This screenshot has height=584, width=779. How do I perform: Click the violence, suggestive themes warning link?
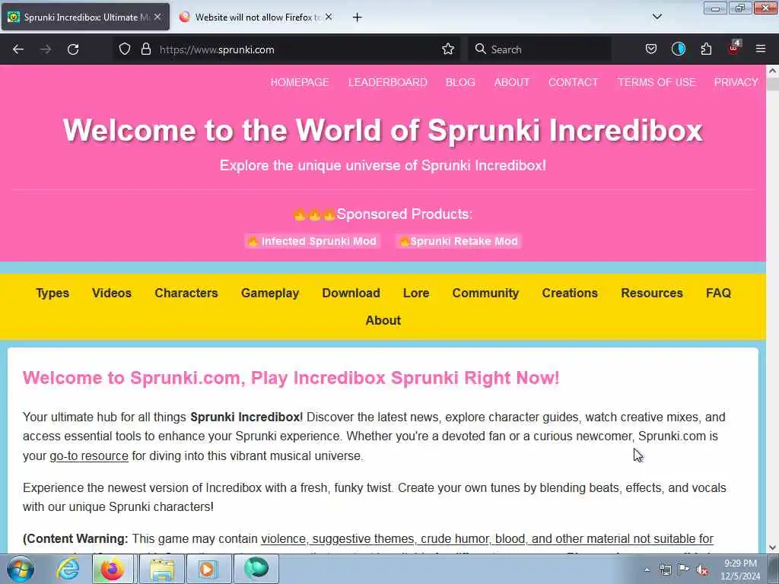pyautogui.click(x=487, y=539)
